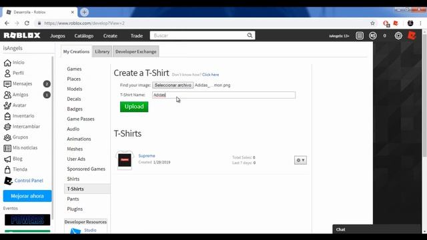Image resolution: width=427 pixels, height=240 pixels.
Task: Click the POWERS event banner
Action: (27, 220)
